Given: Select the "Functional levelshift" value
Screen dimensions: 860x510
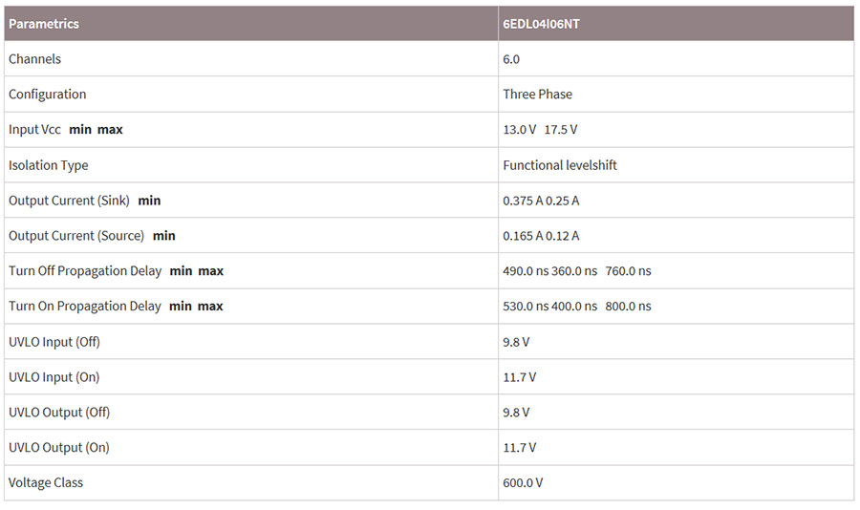Looking at the screenshot, I should [x=560, y=165].
